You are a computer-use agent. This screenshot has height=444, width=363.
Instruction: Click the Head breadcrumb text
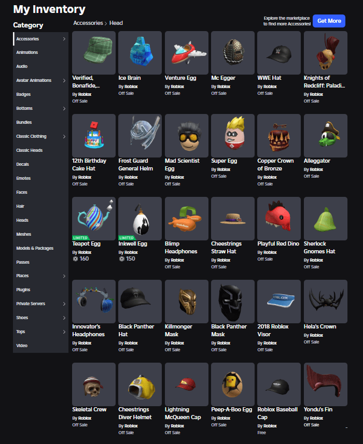pos(116,23)
